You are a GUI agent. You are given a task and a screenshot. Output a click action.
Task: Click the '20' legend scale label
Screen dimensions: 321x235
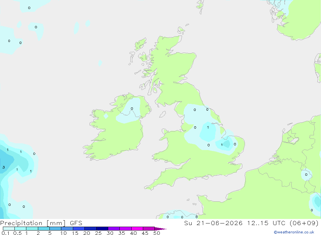pyautogui.click(x=87, y=233)
